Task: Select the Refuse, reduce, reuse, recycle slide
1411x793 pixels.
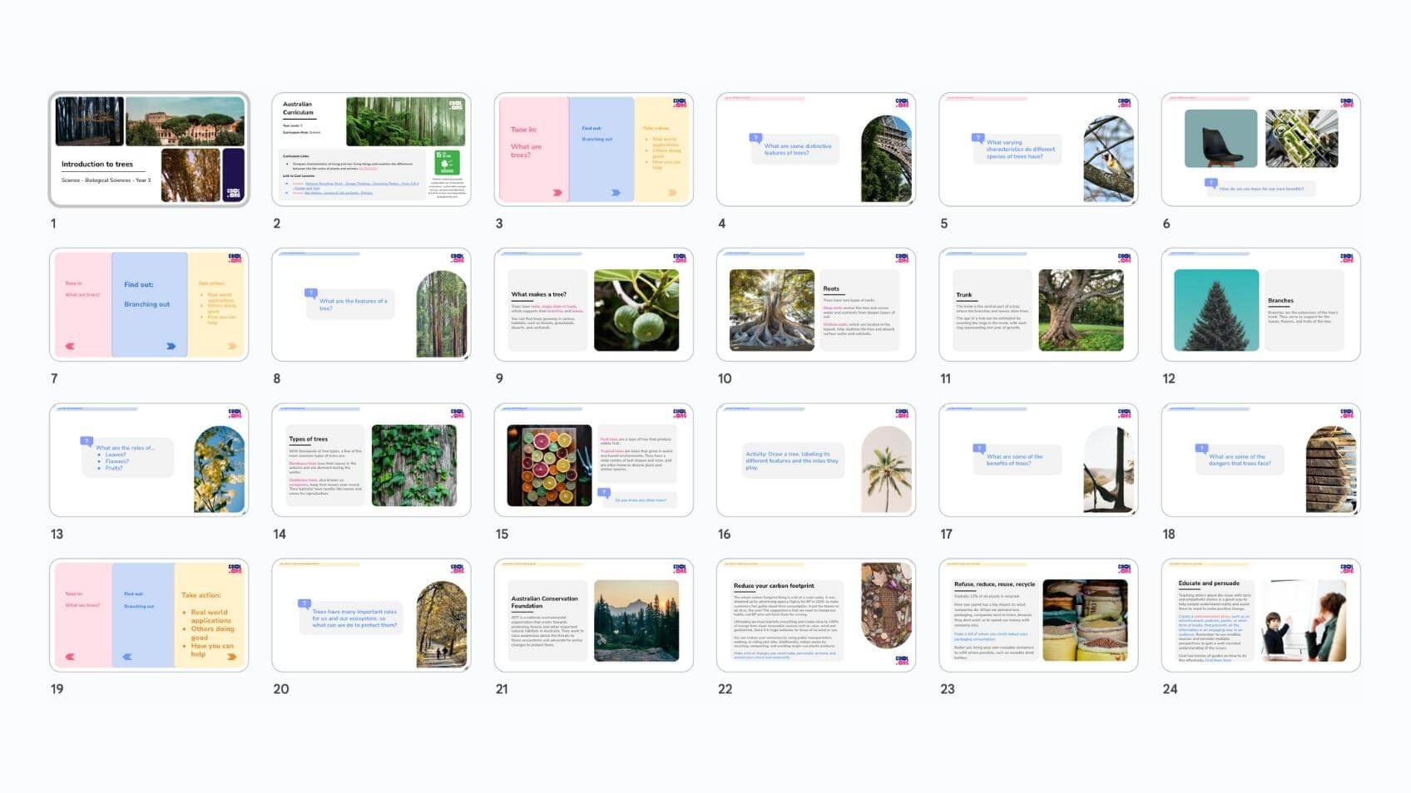Action: click(x=1037, y=616)
